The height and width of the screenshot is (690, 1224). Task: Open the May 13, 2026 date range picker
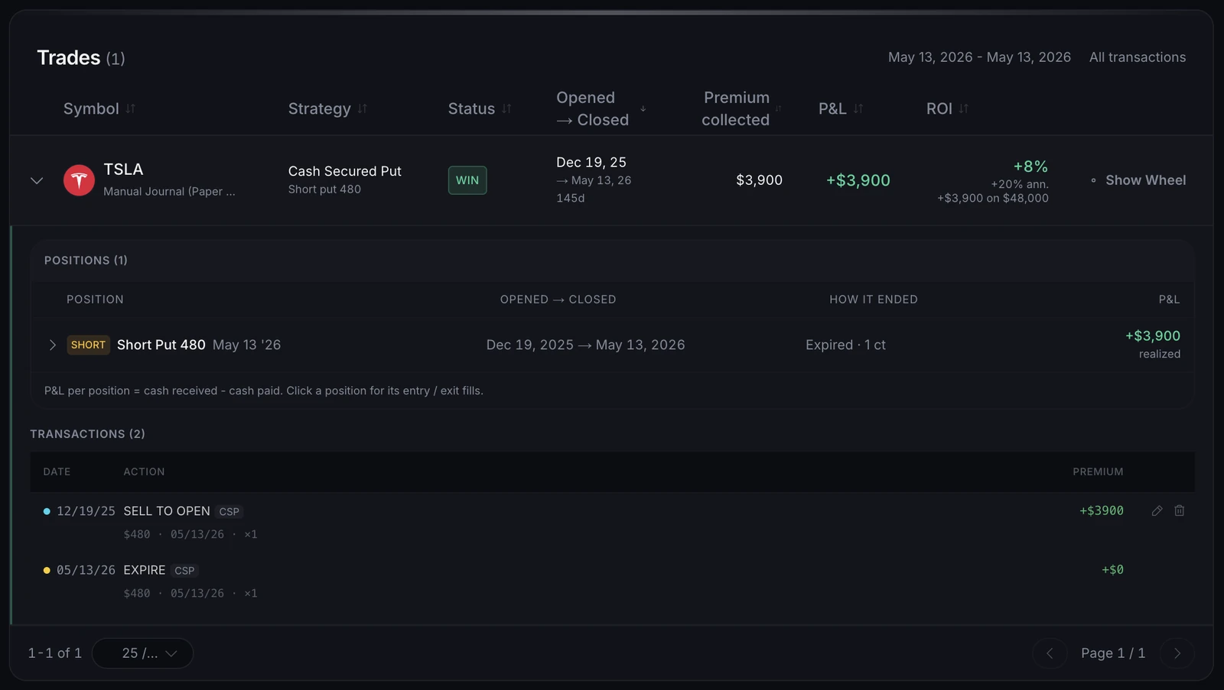[x=979, y=57]
